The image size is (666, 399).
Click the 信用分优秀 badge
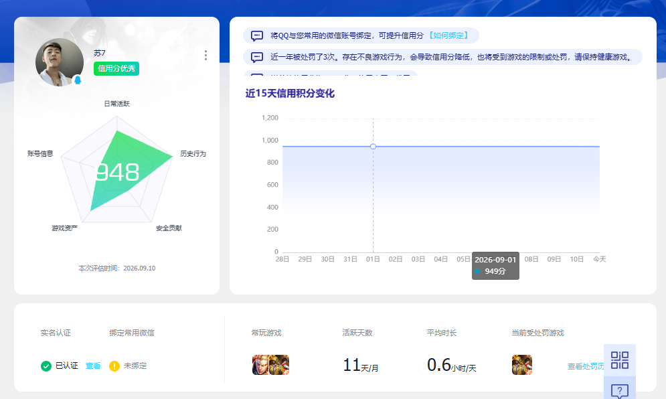pos(116,68)
